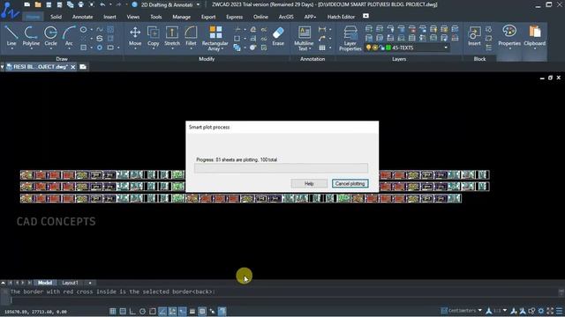Screen dimensions: 565x317
Task: Toggle object snap in status bar
Action: (x=153, y=311)
